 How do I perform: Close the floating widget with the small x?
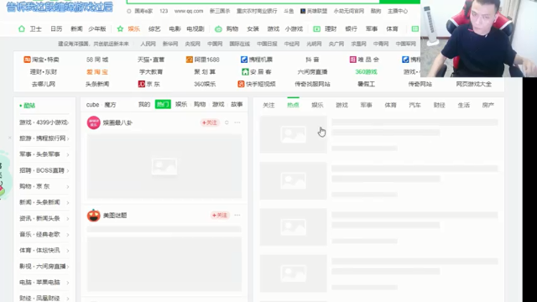[9, 138]
